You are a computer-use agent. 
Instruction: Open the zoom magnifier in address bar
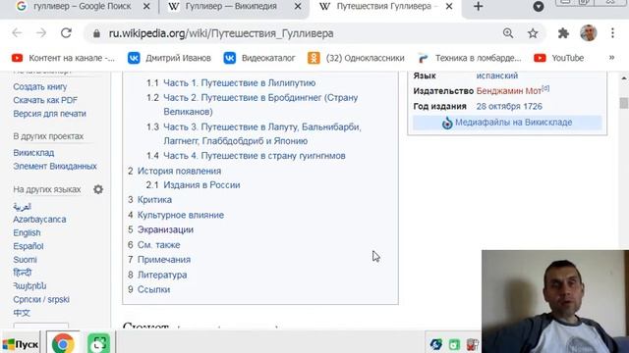pos(508,33)
